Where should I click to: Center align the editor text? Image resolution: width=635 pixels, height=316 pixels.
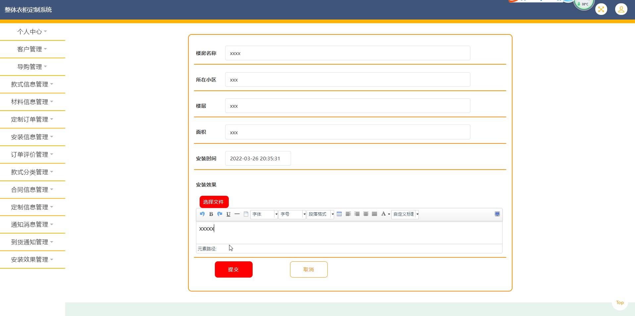(366, 214)
